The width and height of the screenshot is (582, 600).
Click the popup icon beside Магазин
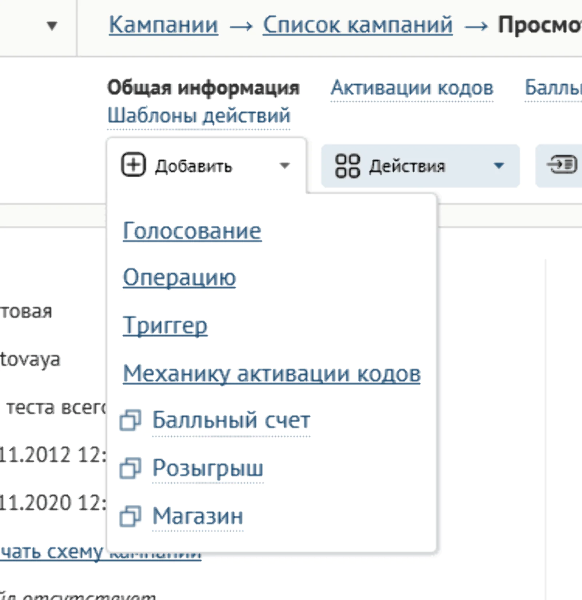[131, 516]
